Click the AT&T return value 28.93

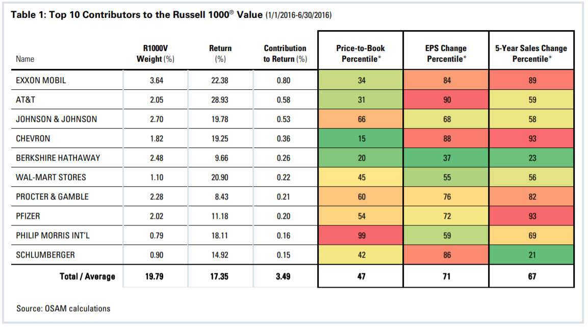pyautogui.click(x=220, y=99)
